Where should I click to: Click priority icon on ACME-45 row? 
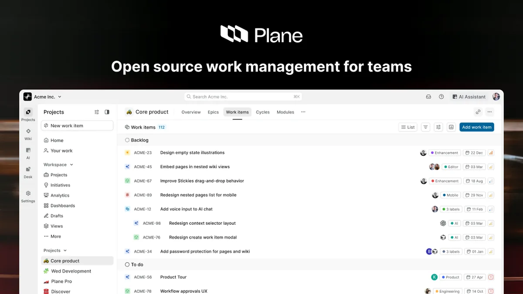[491, 167]
